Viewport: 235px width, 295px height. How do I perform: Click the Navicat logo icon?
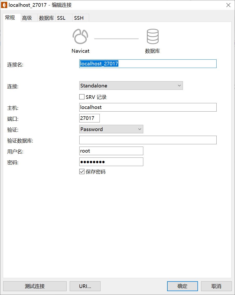(x=80, y=36)
